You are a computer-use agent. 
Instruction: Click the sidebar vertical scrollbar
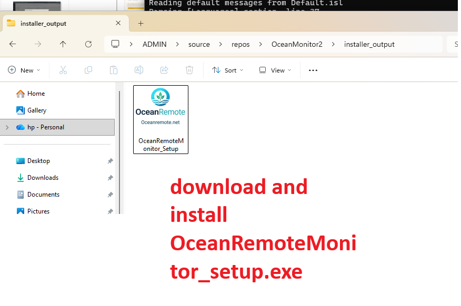119,152
